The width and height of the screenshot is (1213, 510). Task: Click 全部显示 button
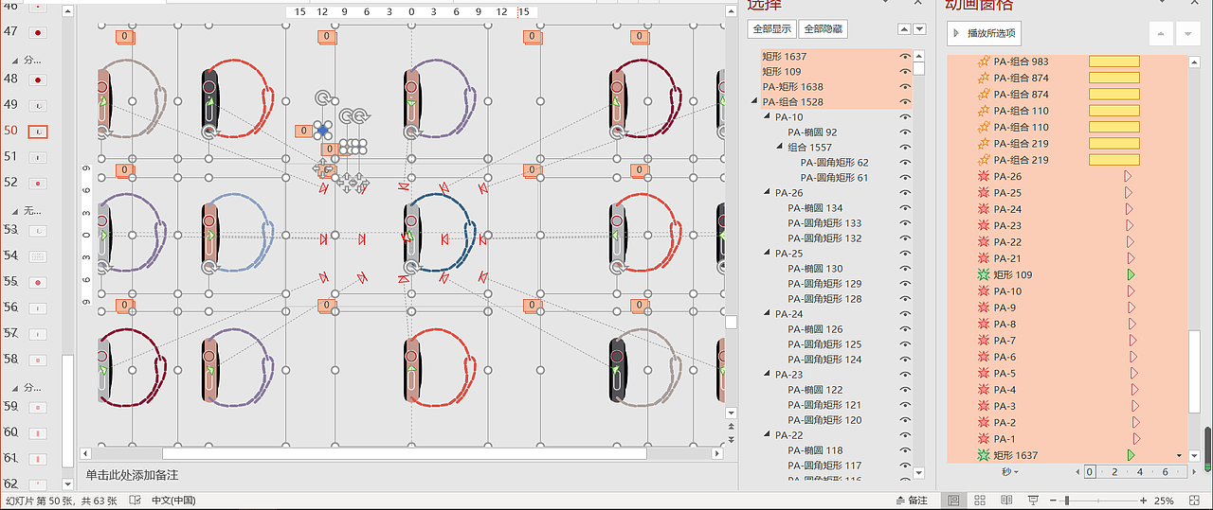pyautogui.click(x=772, y=29)
